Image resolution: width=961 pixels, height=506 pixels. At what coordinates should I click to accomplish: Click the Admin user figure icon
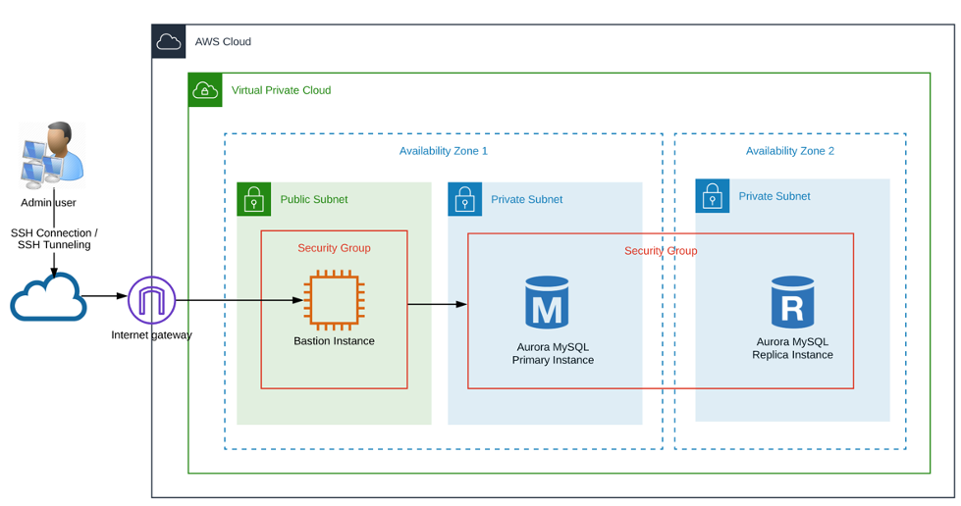pyautogui.click(x=51, y=156)
